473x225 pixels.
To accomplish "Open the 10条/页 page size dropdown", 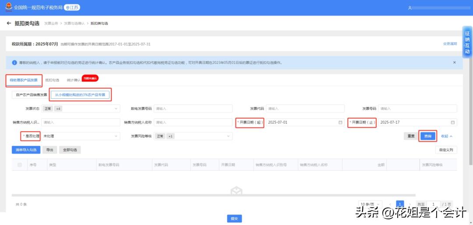I will pyautogui.click(x=370, y=204).
